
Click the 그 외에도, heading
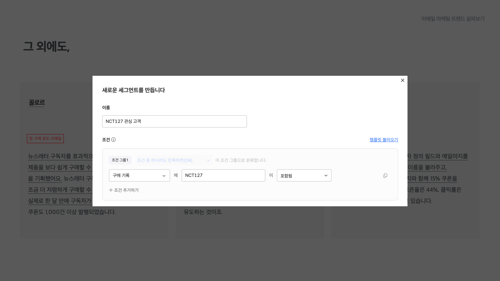[x=46, y=47]
